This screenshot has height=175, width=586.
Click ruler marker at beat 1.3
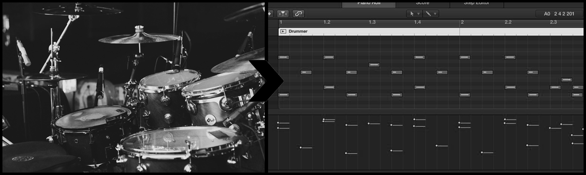[372, 22]
